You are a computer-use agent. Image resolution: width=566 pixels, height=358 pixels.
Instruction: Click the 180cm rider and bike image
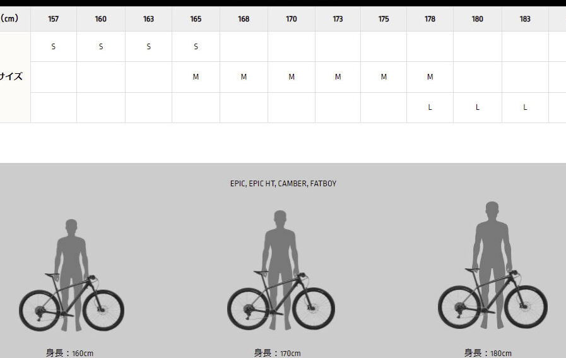click(x=492, y=266)
